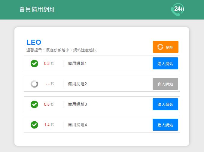Click the 會員備用網址 header title
The width and height of the screenshot is (204, 152).
[x=37, y=10]
